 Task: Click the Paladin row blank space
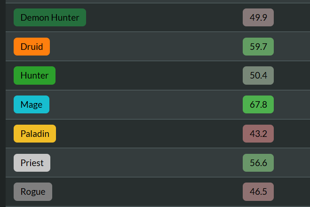146,134
